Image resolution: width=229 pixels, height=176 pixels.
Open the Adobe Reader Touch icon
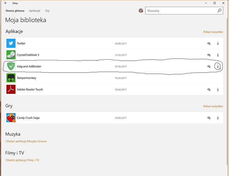tap(11, 89)
